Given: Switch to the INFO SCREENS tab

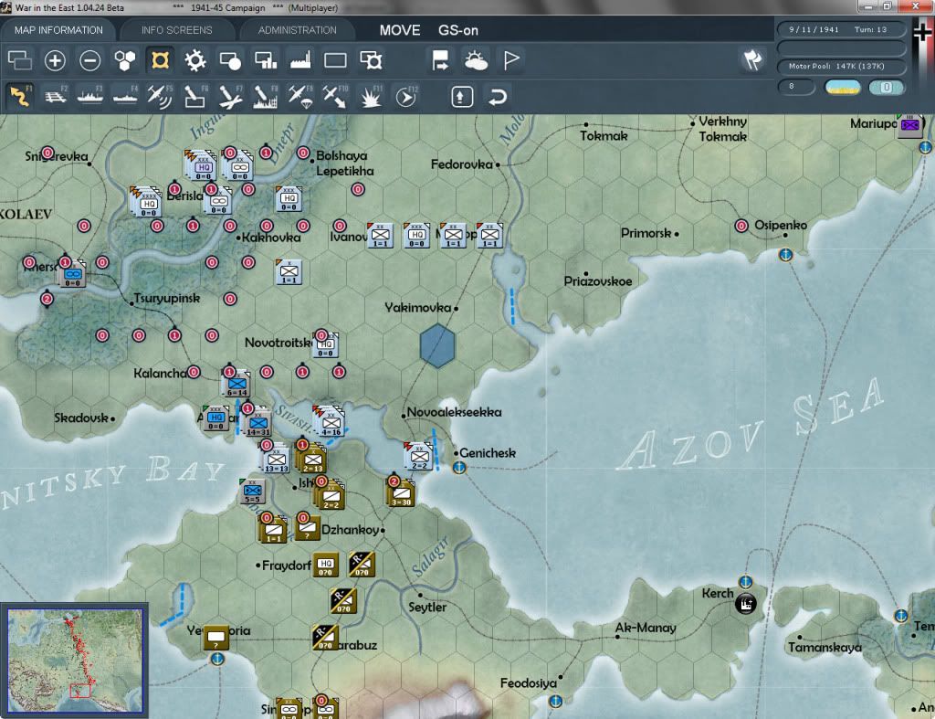Looking at the screenshot, I should click(176, 30).
